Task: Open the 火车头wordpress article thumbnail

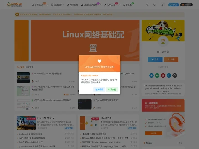Action: [x=23, y=91]
